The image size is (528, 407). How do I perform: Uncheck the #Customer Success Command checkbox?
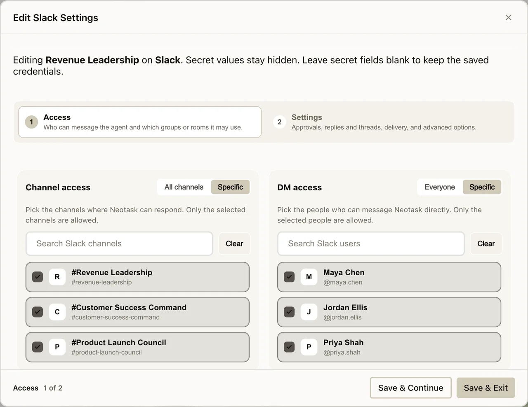click(38, 312)
